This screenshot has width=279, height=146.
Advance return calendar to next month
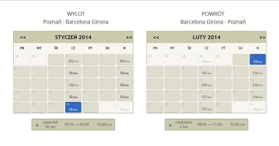[262, 37]
